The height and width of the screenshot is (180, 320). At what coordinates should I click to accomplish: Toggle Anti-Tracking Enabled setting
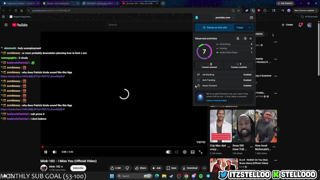[224, 80]
